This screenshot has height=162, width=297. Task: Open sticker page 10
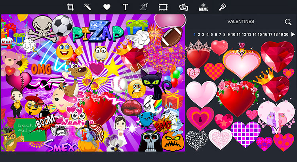coord(233,35)
